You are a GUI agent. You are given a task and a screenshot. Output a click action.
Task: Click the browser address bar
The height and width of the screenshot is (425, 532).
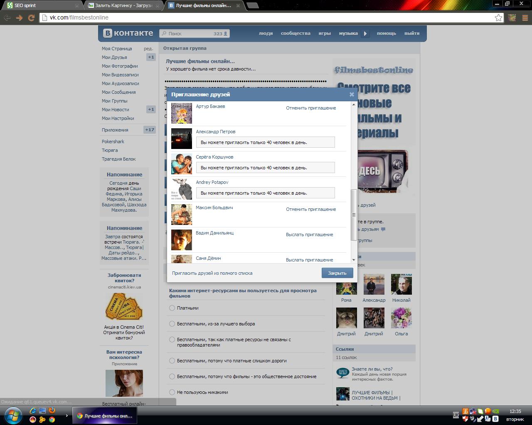[x=271, y=17]
